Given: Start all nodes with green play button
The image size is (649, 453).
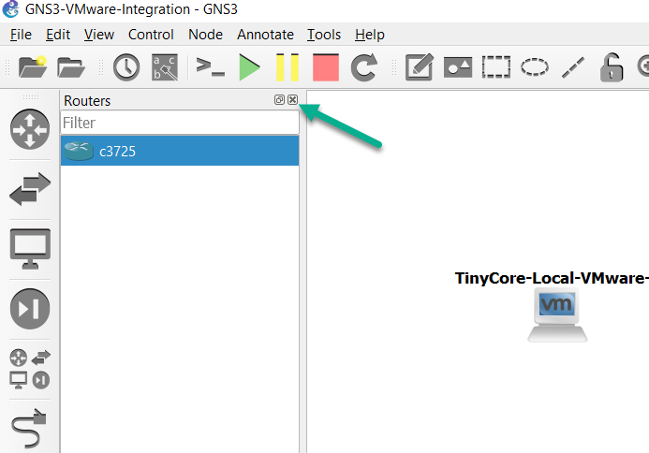Looking at the screenshot, I should coord(249,67).
